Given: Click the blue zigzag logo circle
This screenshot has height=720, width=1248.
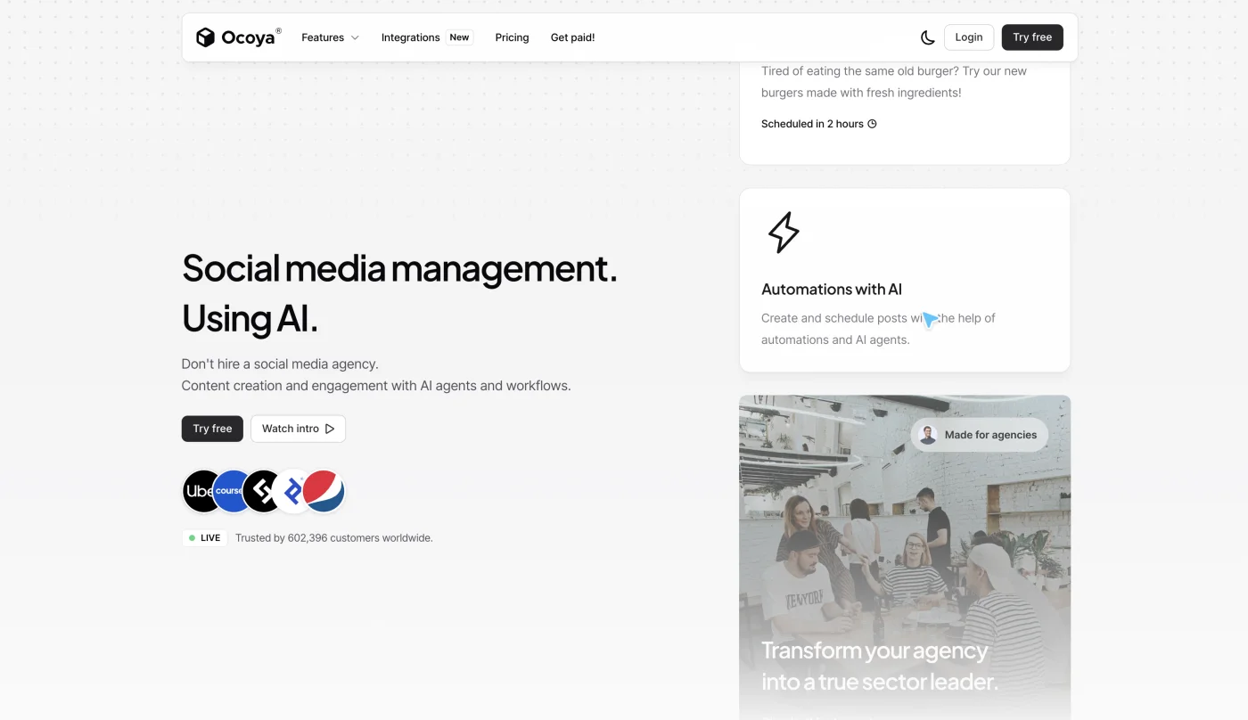Looking at the screenshot, I should [x=291, y=491].
